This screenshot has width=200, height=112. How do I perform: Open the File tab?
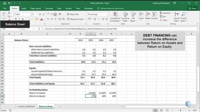point(5,8)
